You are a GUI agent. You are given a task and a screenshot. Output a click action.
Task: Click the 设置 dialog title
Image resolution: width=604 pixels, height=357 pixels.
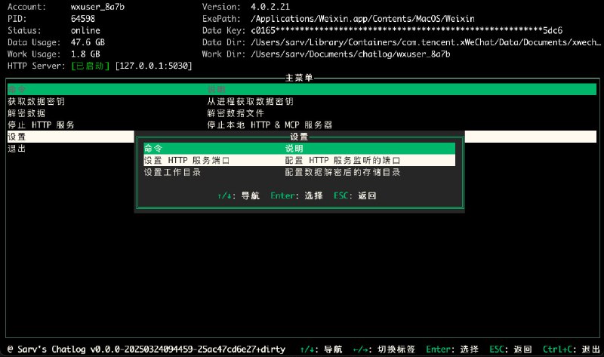coord(299,137)
